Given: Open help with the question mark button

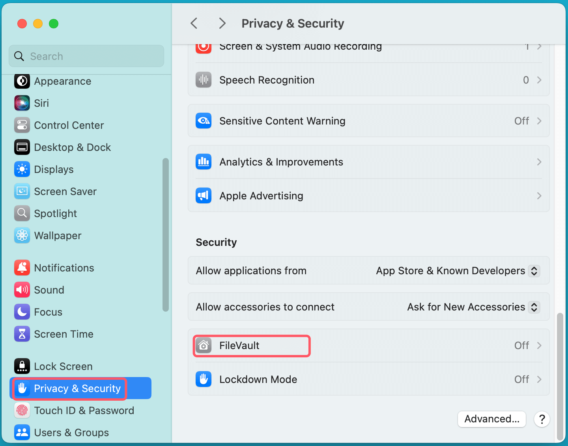Looking at the screenshot, I should click(x=542, y=419).
